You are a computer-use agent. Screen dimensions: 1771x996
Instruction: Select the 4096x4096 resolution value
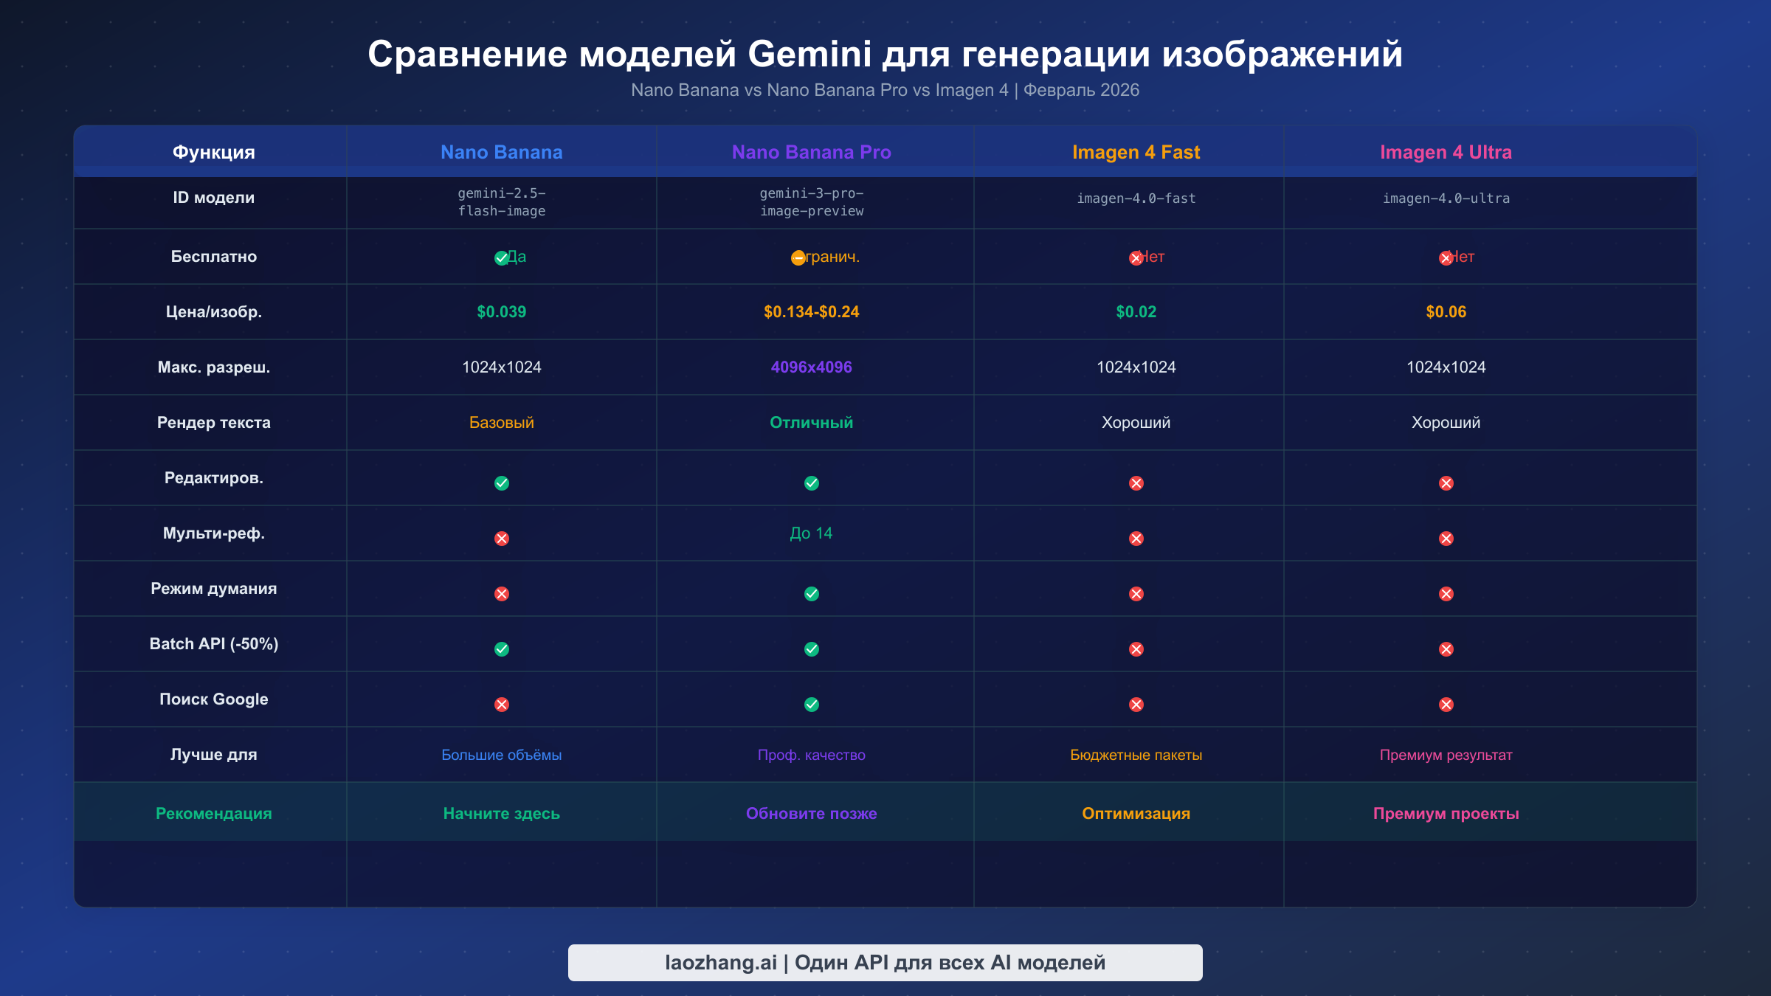812,367
